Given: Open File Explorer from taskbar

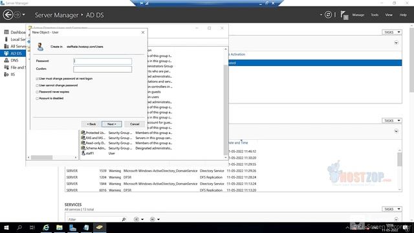Looking at the screenshot, I should pyautogui.click(x=60, y=227).
